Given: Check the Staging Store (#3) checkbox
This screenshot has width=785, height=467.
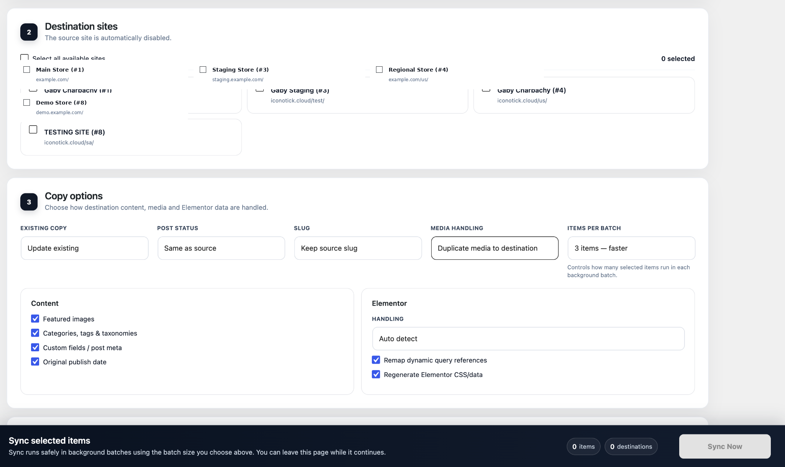Looking at the screenshot, I should [203, 69].
